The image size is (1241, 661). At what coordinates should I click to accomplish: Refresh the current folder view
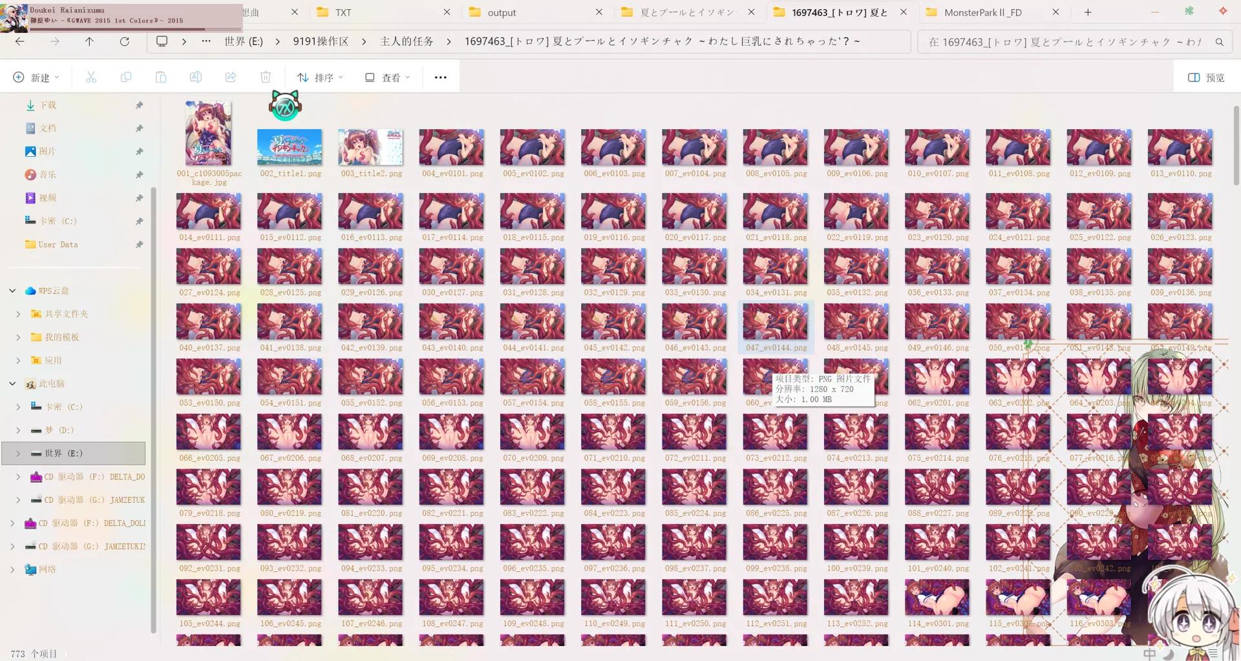point(125,41)
